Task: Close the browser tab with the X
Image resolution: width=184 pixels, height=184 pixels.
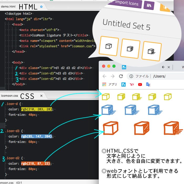Action: click(169, 67)
